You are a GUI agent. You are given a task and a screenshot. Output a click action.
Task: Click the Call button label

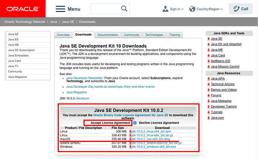(x=244, y=9)
